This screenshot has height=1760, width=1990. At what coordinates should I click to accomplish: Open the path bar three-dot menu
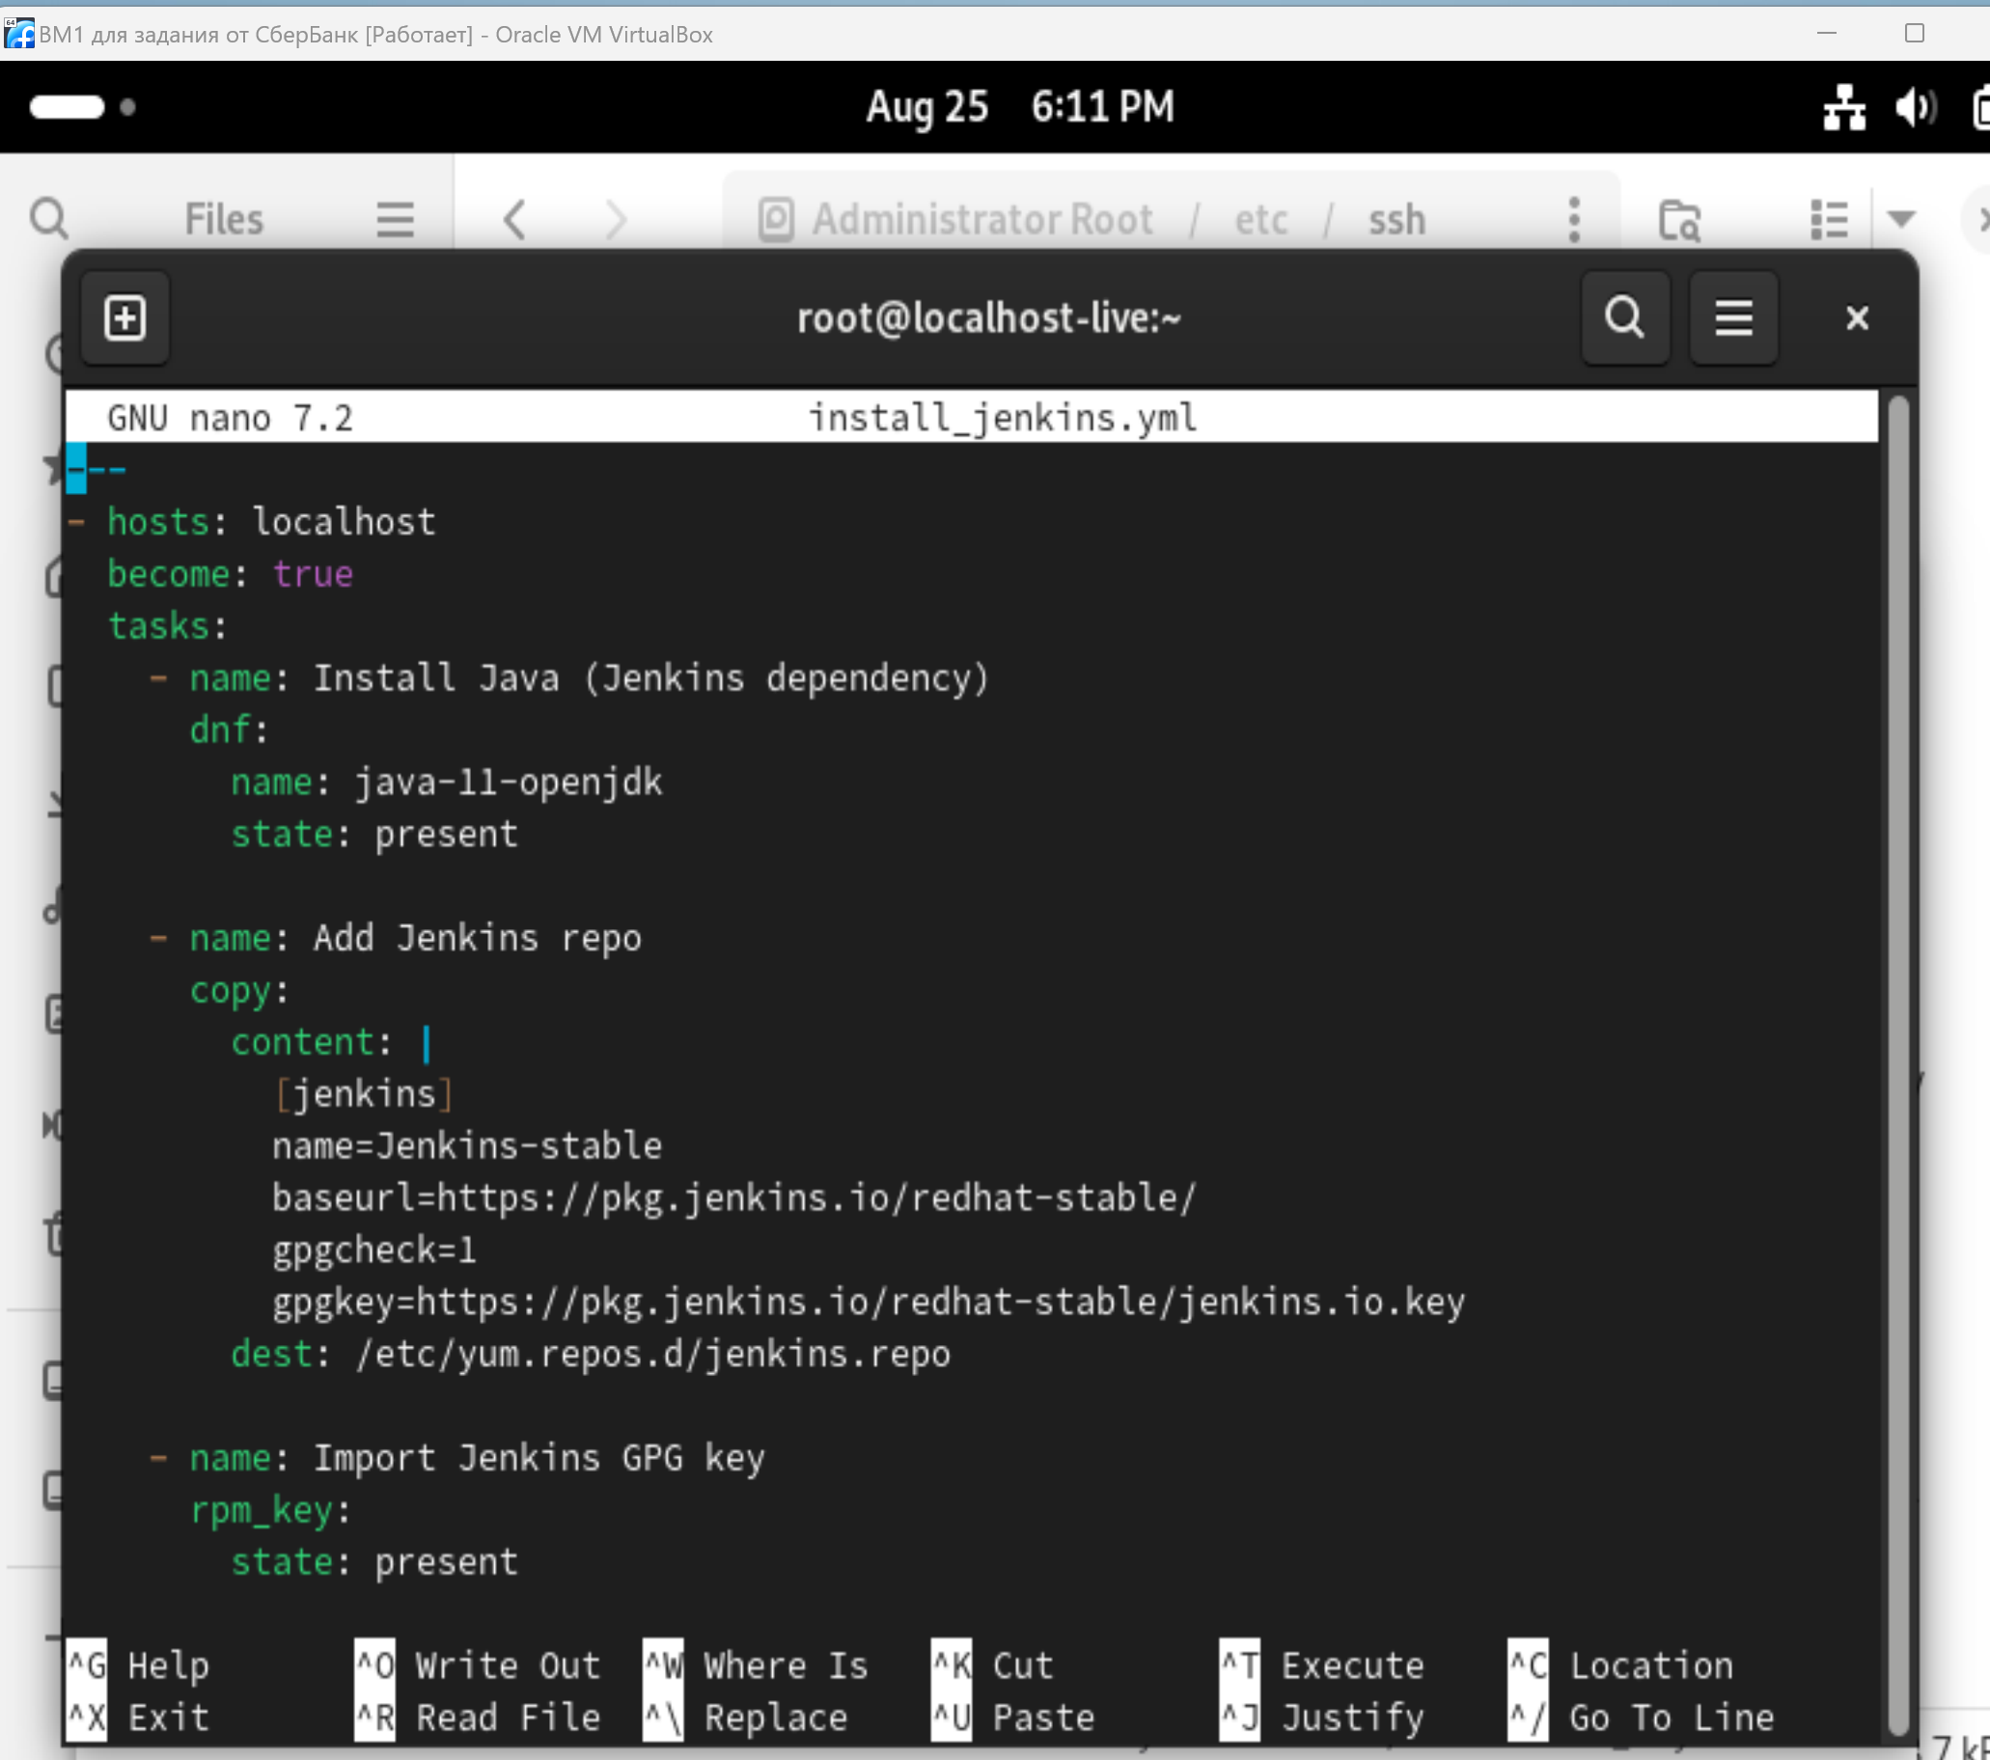pos(1574,219)
